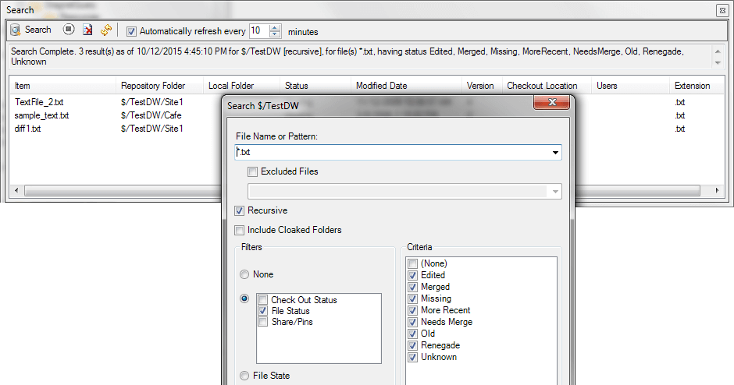Image resolution: width=734 pixels, height=385 pixels.
Task: Click the Search toolbar icon
Action: pos(31,30)
